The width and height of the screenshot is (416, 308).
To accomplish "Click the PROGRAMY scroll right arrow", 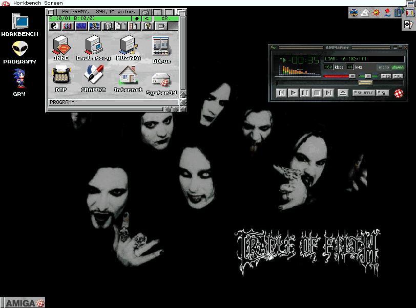I will click(x=175, y=109).
